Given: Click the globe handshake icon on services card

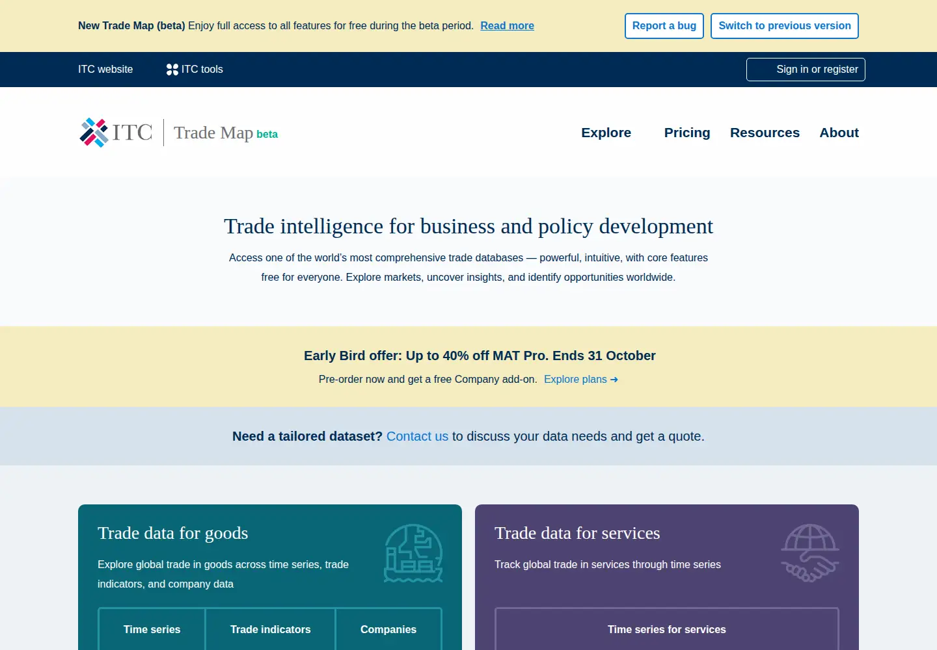Looking at the screenshot, I should [x=810, y=553].
